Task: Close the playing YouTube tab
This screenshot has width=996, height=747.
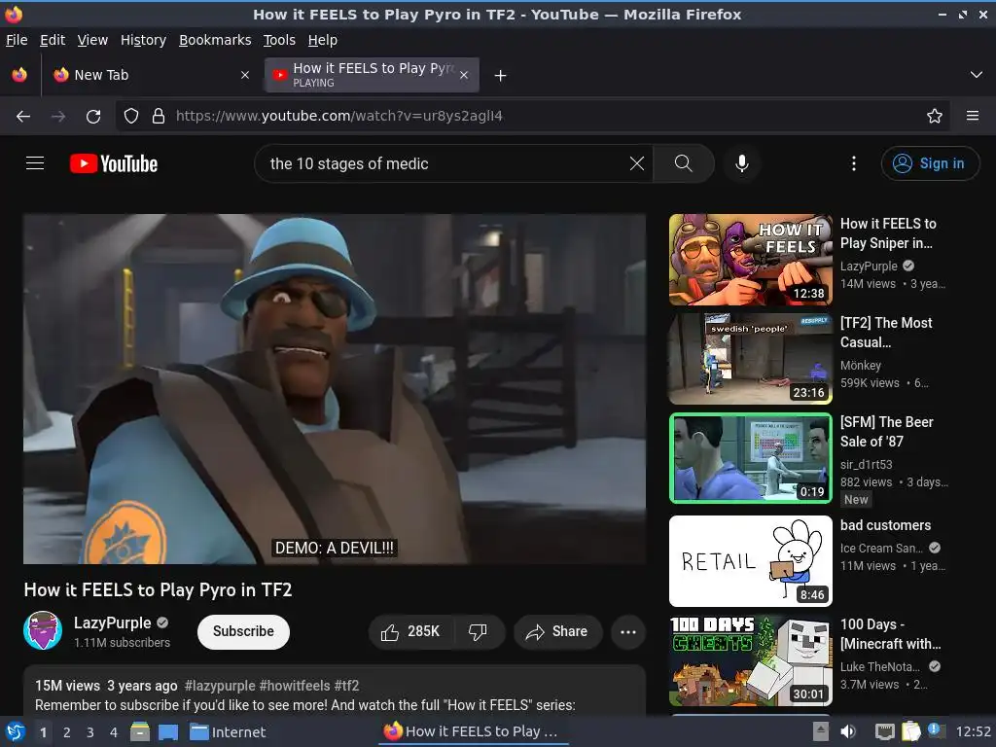Action: point(464,75)
